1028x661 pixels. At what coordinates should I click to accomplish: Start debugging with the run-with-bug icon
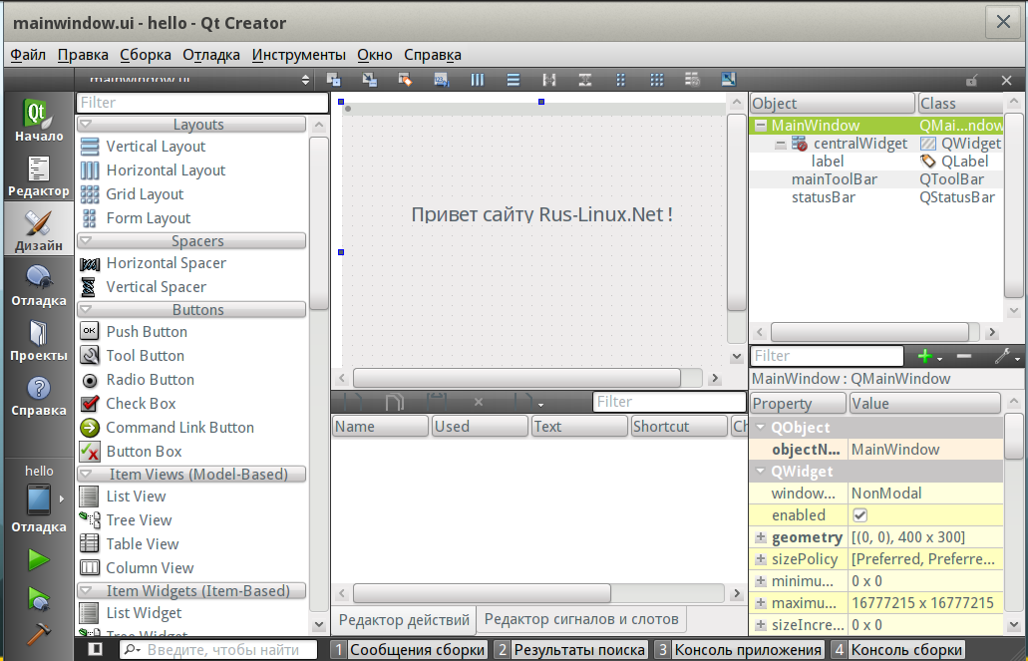click(38, 597)
